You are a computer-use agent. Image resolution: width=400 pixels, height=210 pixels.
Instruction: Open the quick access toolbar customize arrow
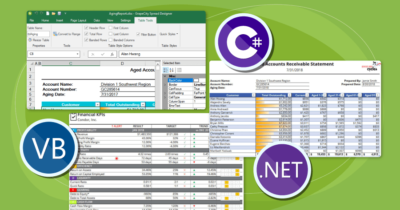point(65,13)
